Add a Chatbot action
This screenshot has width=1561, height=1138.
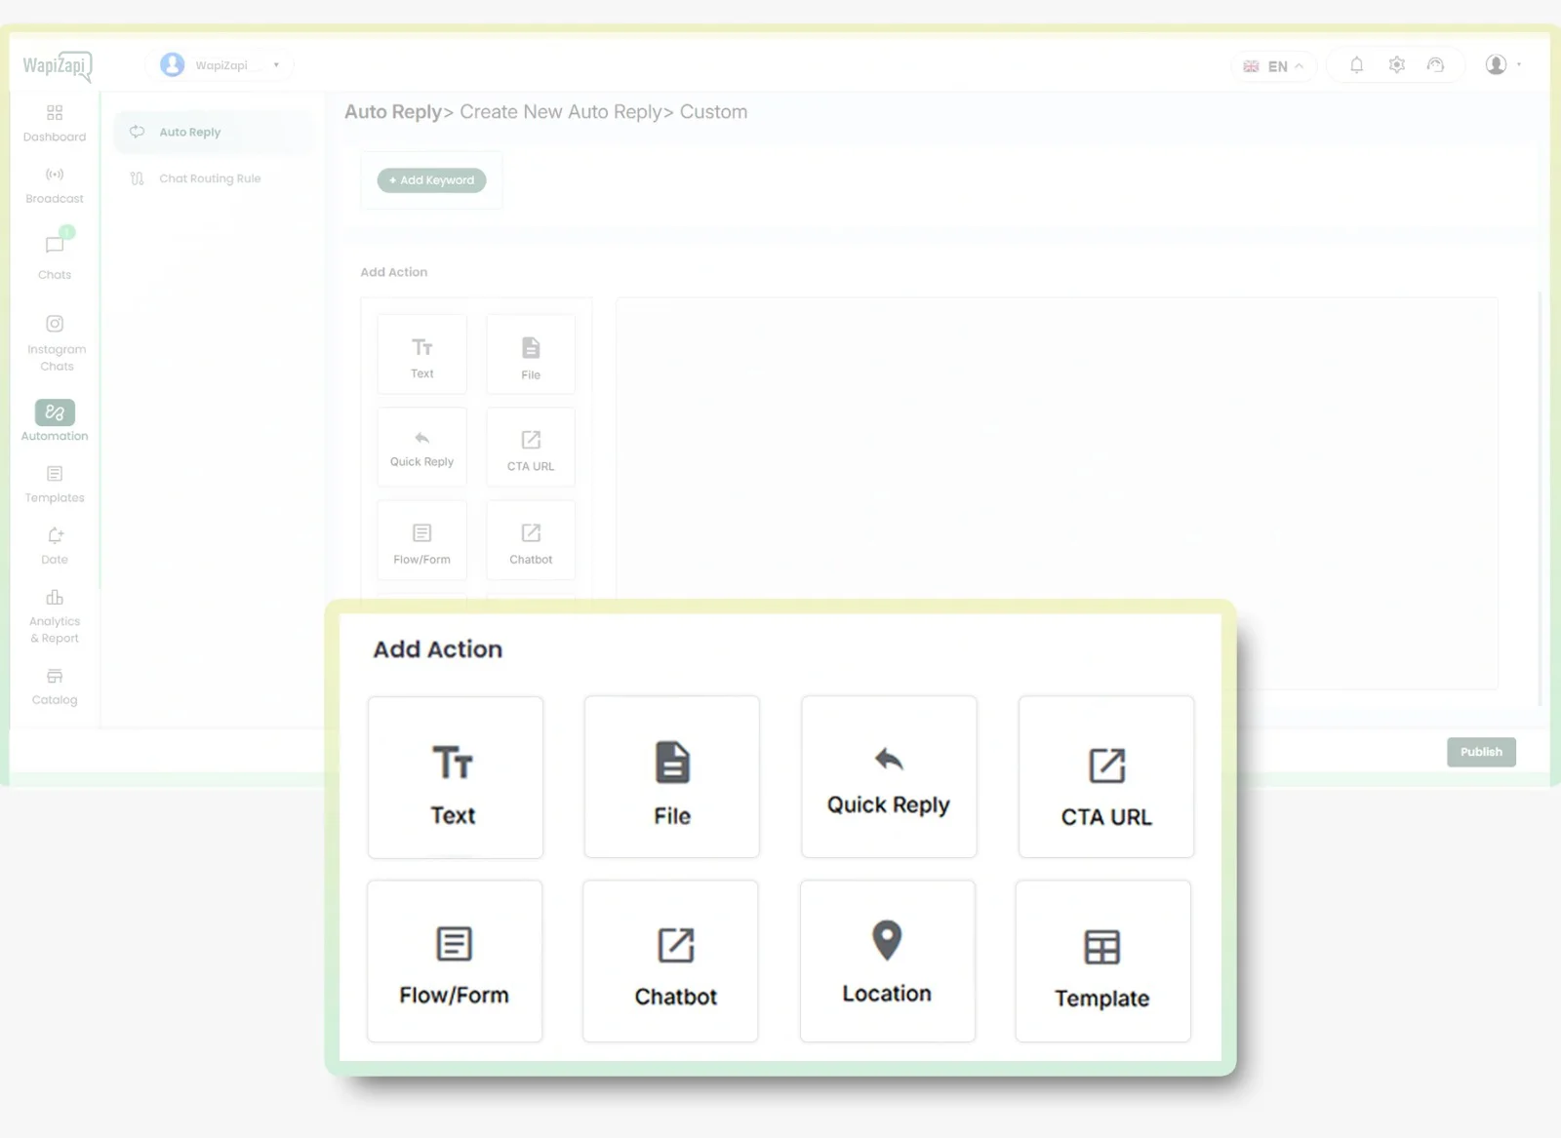coord(670,961)
